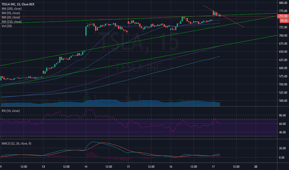Image resolution: width=289 pixels, height=170 pixels.
Task: Click the 0.00 MACD scale label
Action: 282,158
